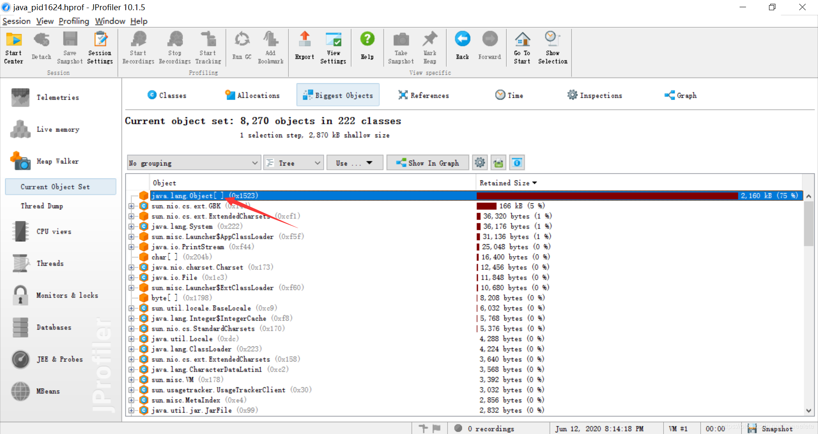Click the Save Snapshot icon

point(70,48)
